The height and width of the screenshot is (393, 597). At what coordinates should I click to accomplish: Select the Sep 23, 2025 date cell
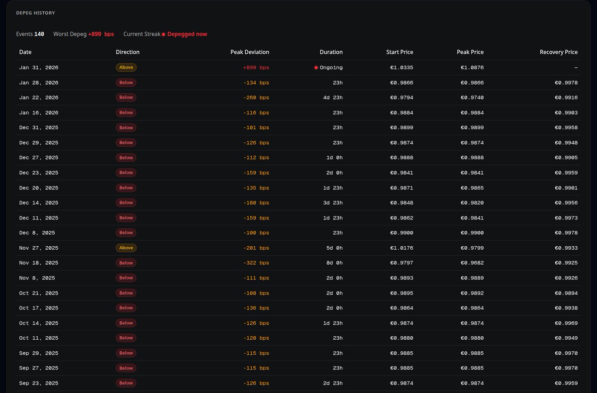pyautogui.click(x=39, y=383)
